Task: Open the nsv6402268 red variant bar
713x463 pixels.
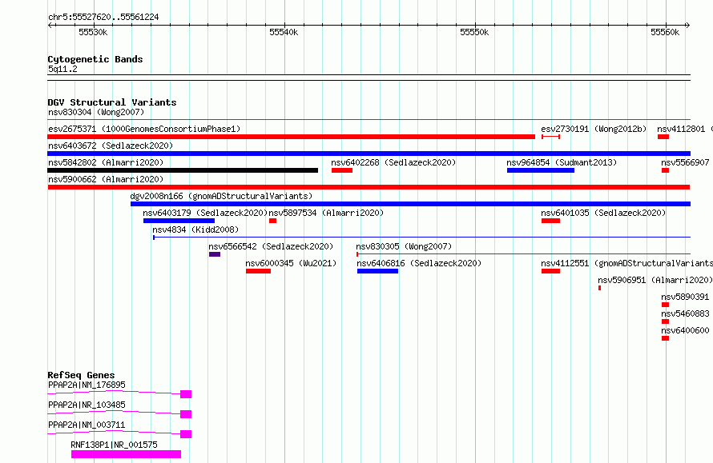Action: 342,170
